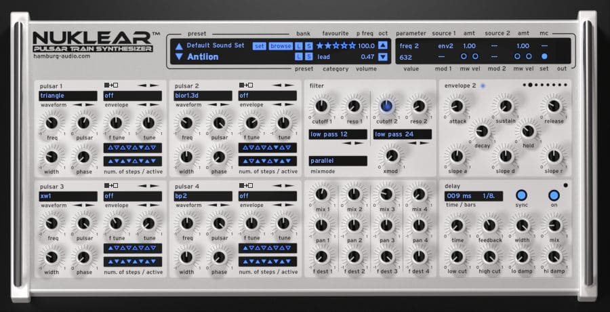This screenshot has width=610, height=312.
Task: Toggle first mw vel circle under source 2
Action: tap(517, 56)
